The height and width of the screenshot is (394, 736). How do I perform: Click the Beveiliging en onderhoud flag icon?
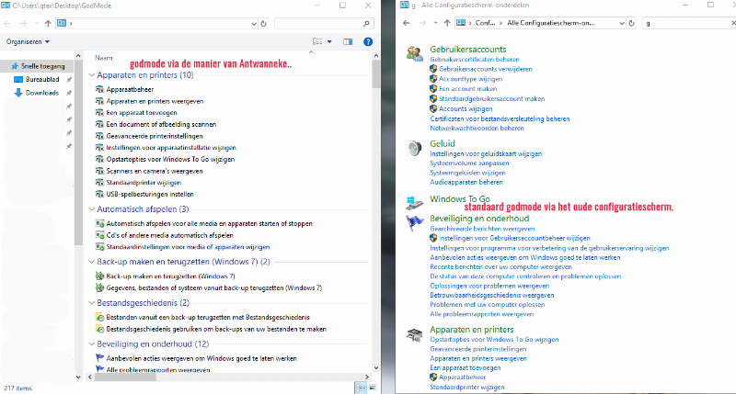click(415, 222)
